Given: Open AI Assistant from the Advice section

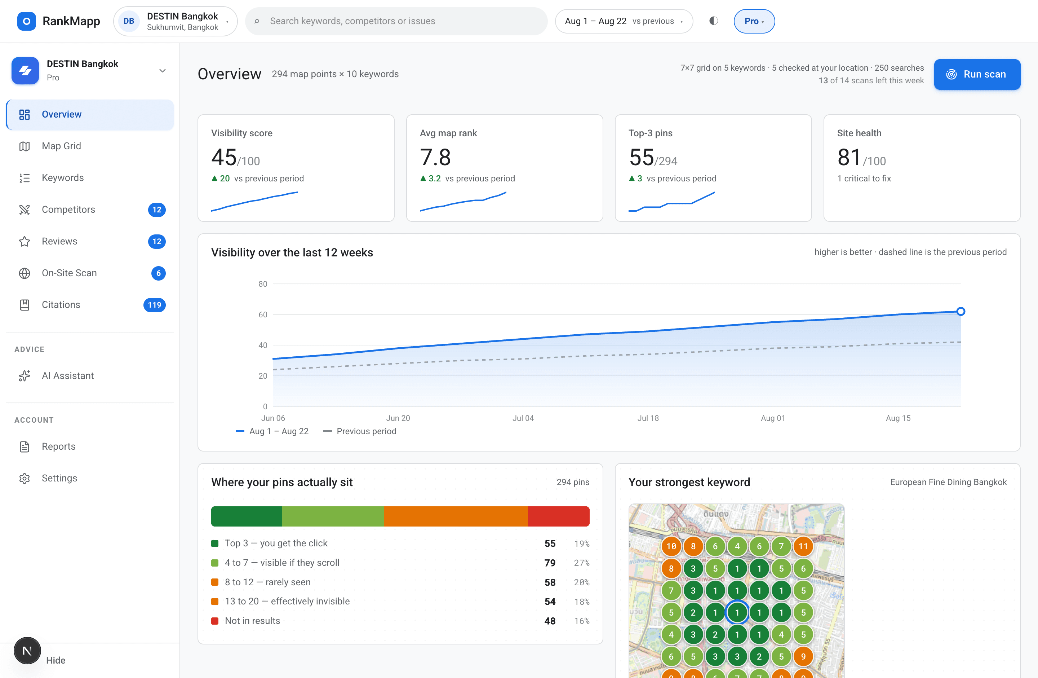Looking at the screenshot, I should [x=90, y=376].
